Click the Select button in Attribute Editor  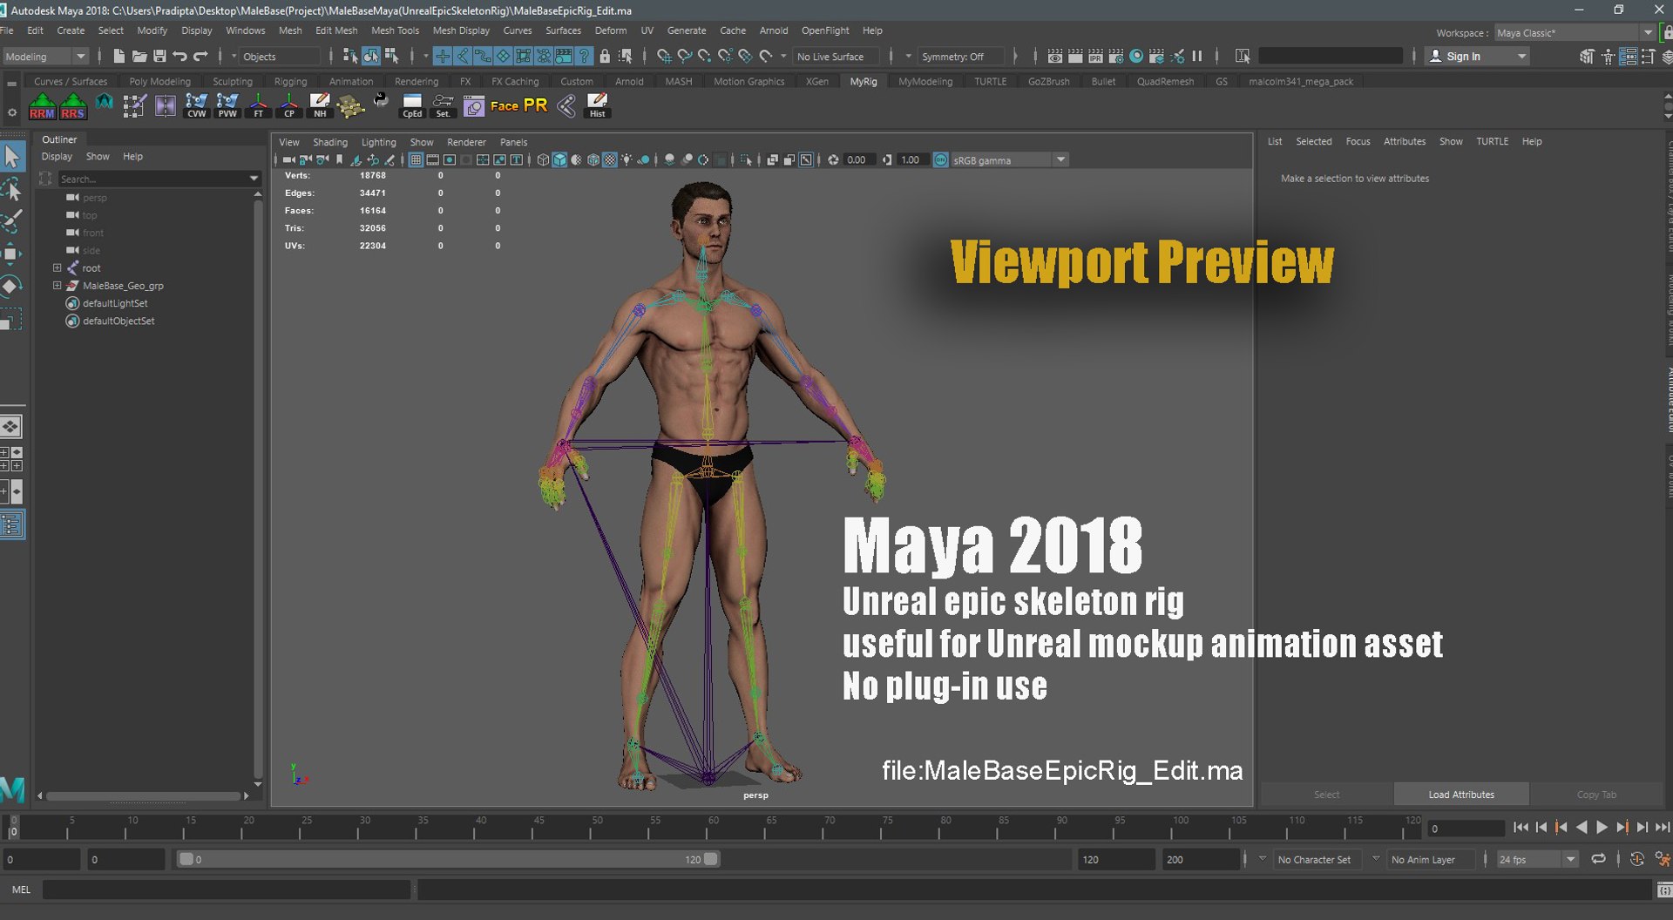coord(1326,795)
